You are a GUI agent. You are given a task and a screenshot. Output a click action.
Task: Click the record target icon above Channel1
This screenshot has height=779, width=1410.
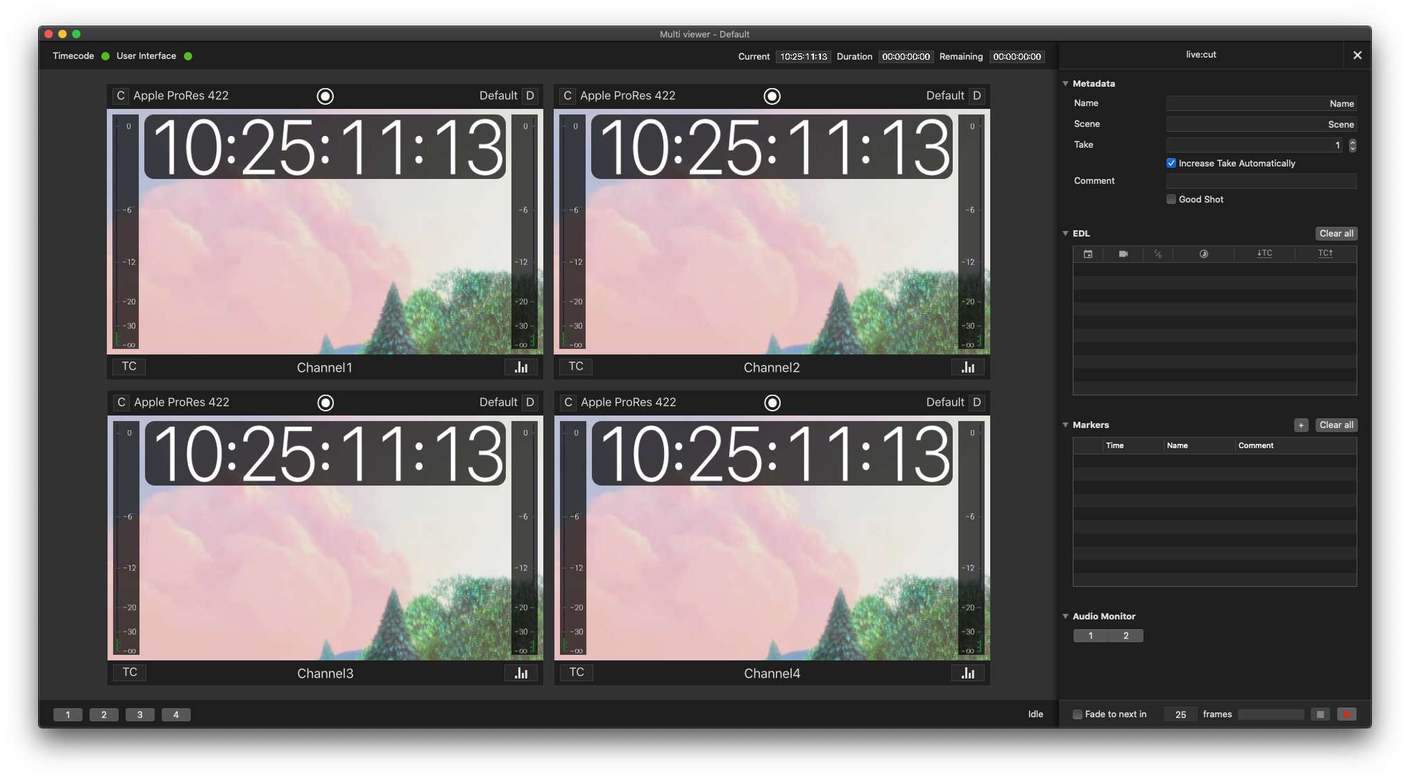tap(325, 96)
